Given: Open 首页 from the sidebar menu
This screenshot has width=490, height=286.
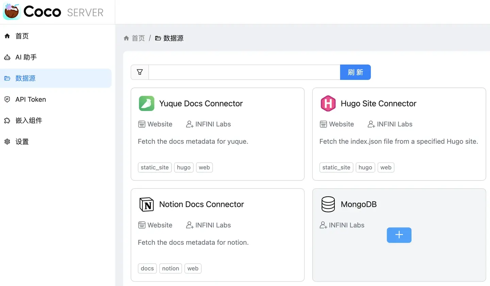Looking at the screenshot, I should pos(22,36).
